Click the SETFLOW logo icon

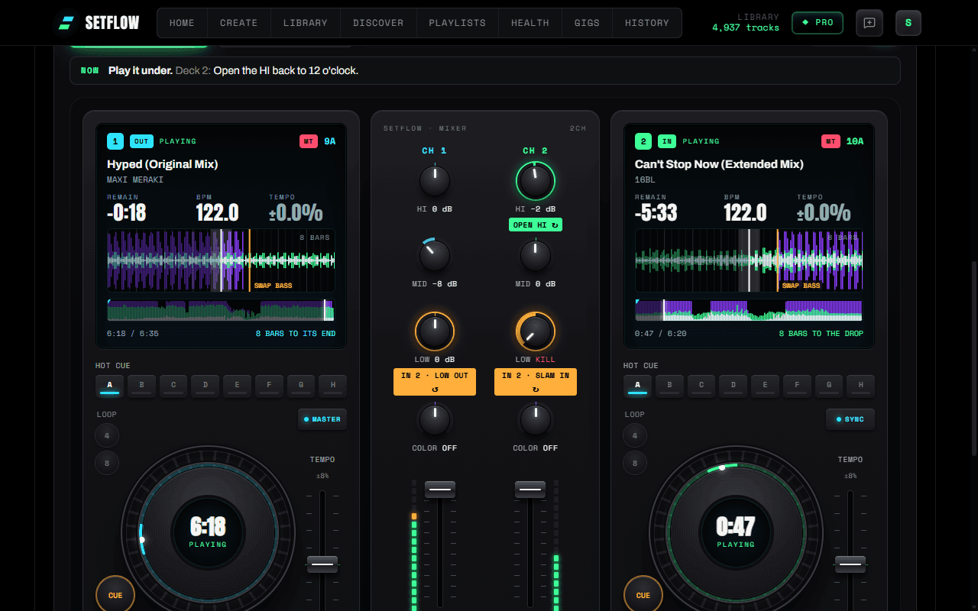pos(67,23)
